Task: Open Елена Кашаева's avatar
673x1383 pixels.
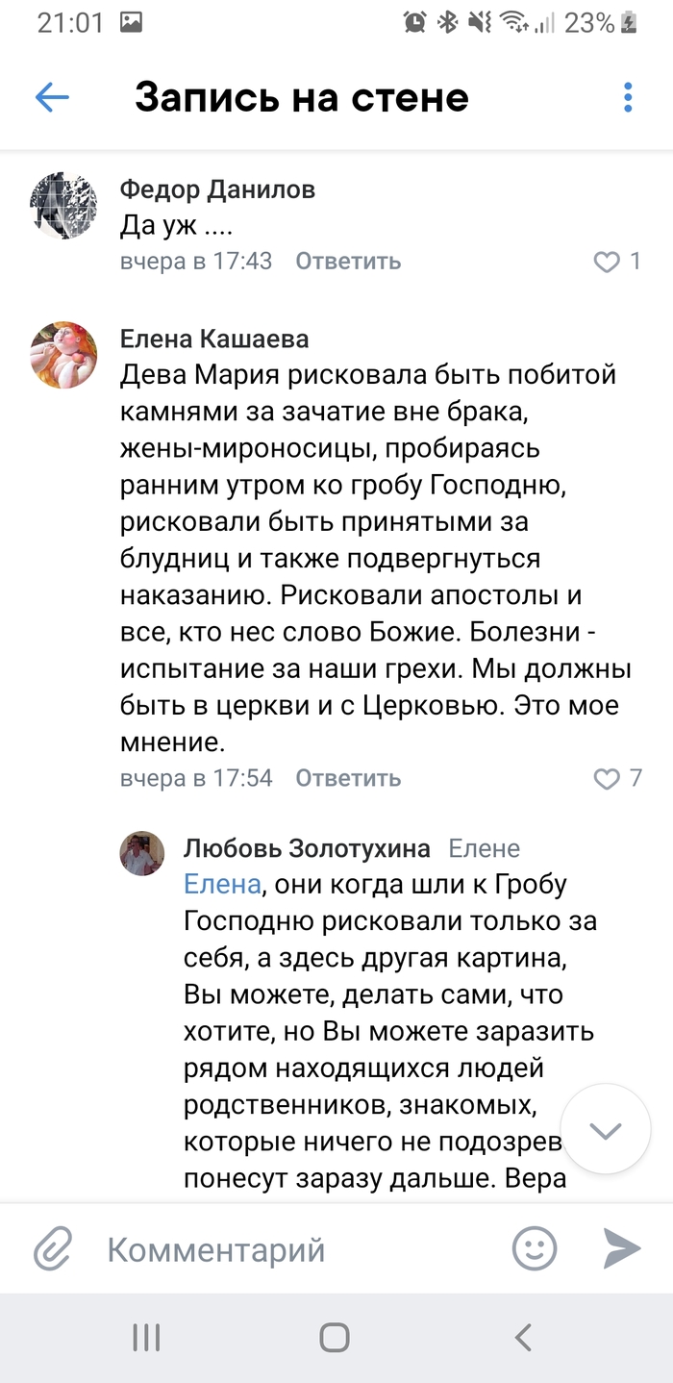Action: pyautogui.click(x=64, y=355)
